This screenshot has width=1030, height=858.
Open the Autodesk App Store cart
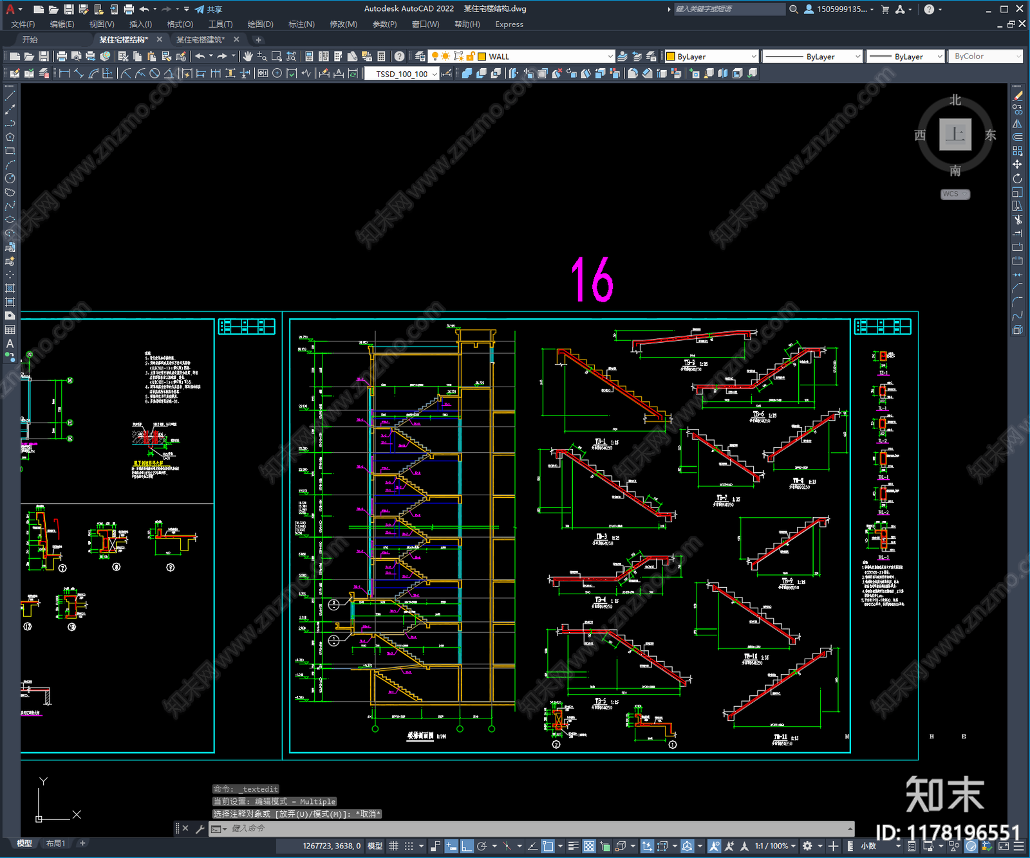885,9
